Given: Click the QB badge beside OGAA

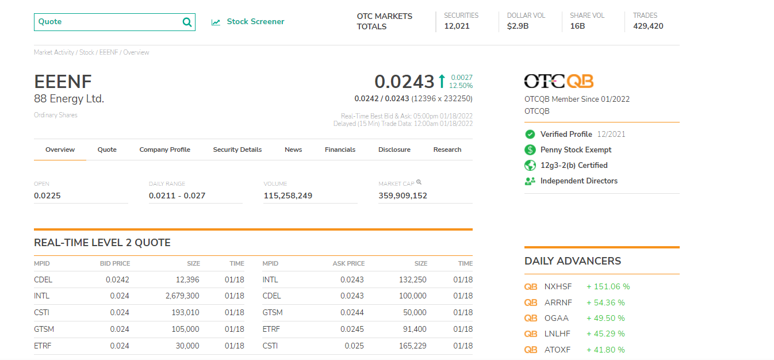Looking at the screenshot, I should [x=531, y=318].
